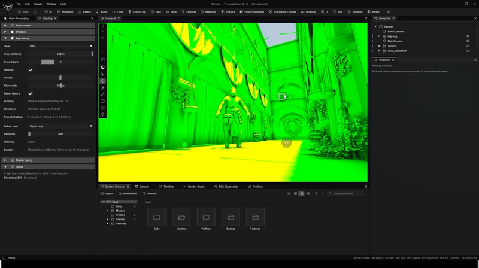Click the red record icon in the viewport toolbar
The height and width of the screenshot is (268, 479).
102,52
